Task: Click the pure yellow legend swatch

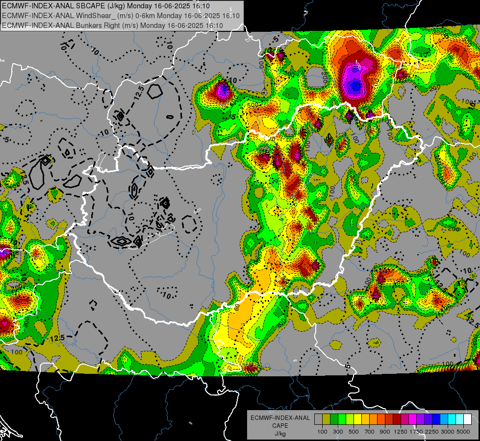Action: pyautogui.click(x=357, y=419)
